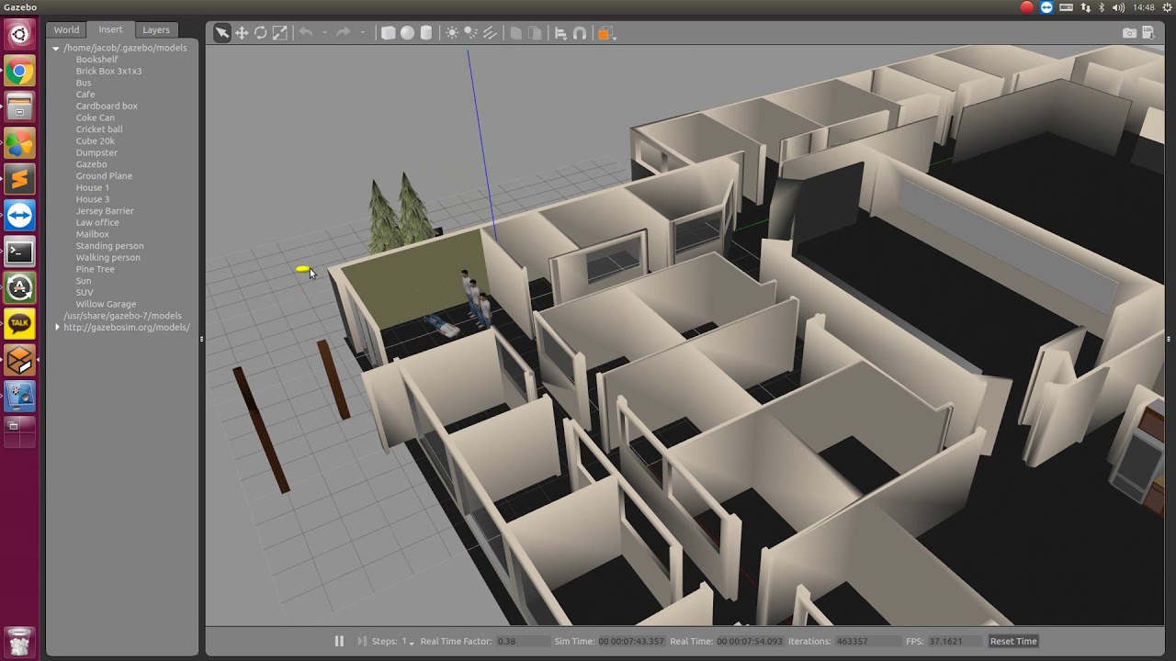Open the orange view angle dropdown
1176x661 pixels.
tap(606, 33)
